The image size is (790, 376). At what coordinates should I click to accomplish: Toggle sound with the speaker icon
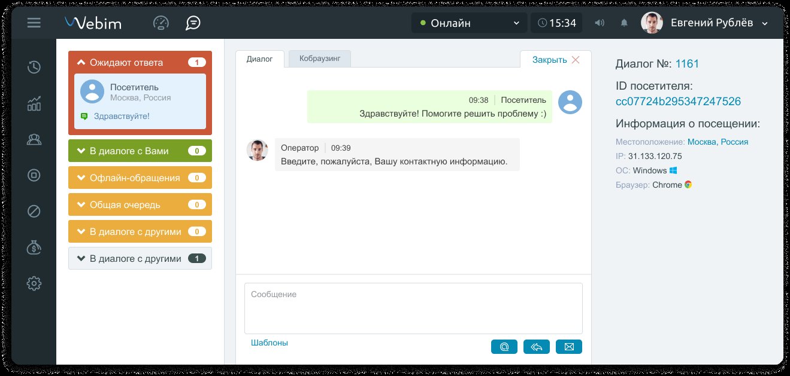599,23
